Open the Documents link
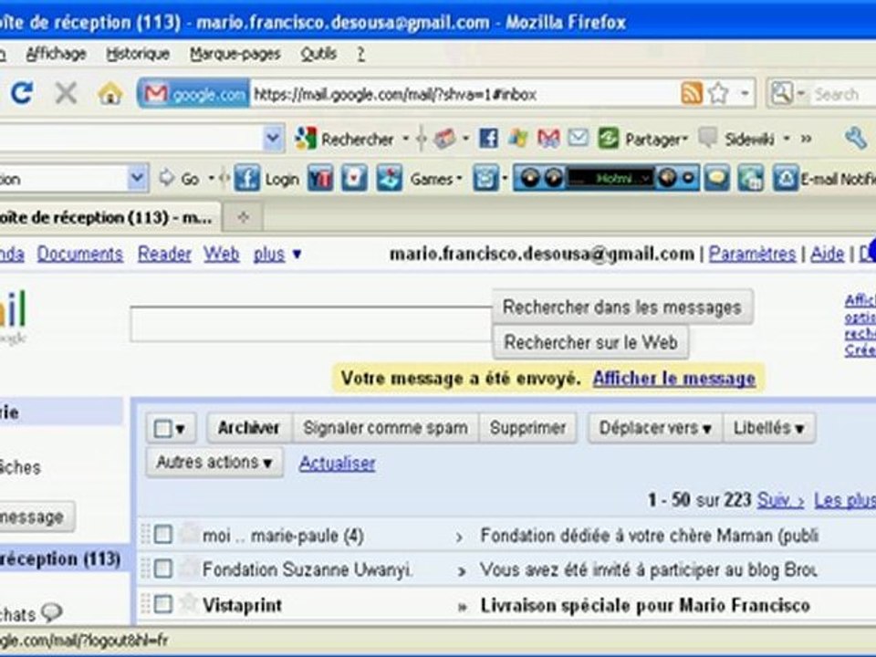Viewport: 876px width, 657px height. pos(80,254)
